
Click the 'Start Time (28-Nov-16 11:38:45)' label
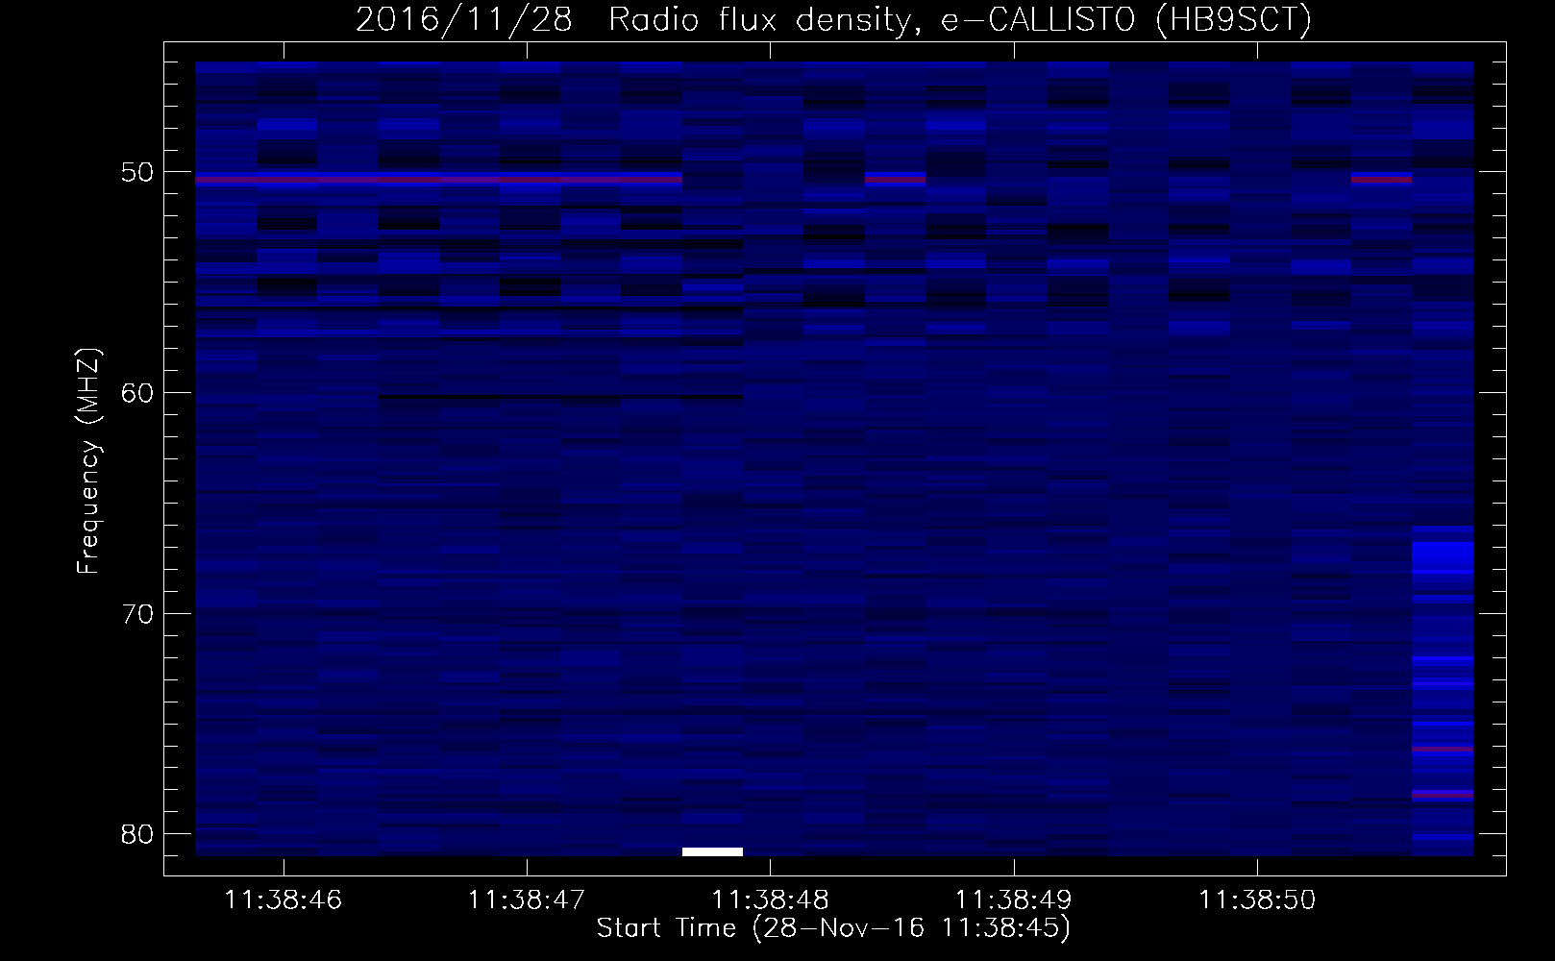pyautogui.click(x=833, y=928)
